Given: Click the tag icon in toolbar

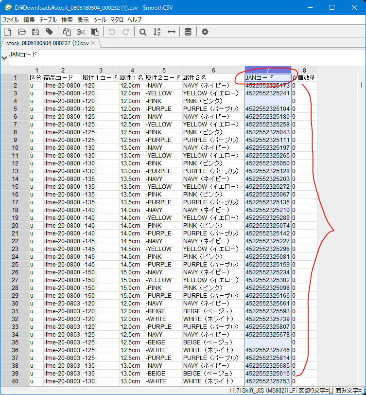Looking at the screenshot, I should pyautogui.click(x=49, y=32).
